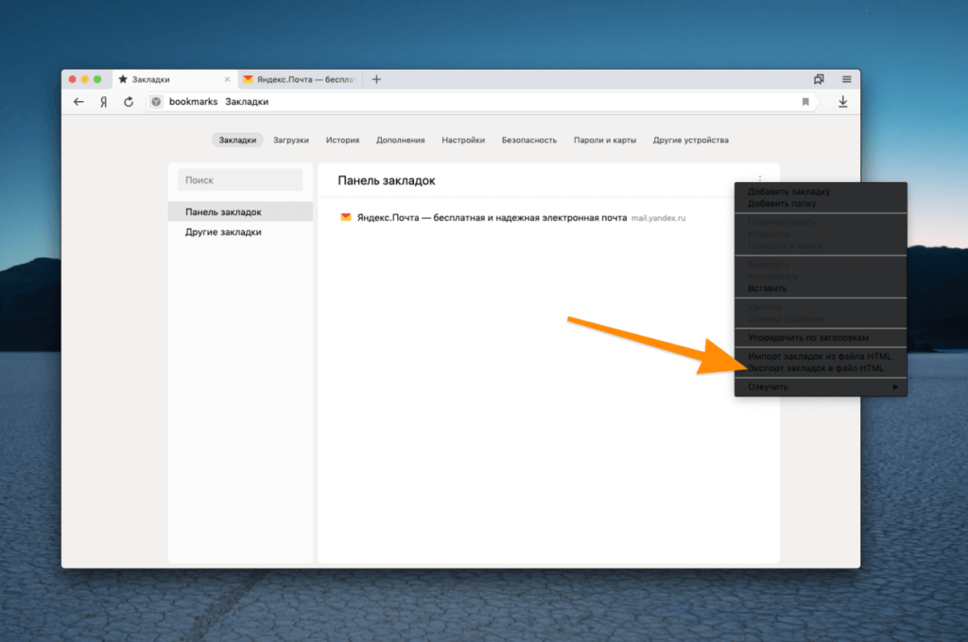Image resolution: width=968 pixels, height=642 pixels.
Task: Click the tab manager icon near menu
Action: click(x=819, y=79)
